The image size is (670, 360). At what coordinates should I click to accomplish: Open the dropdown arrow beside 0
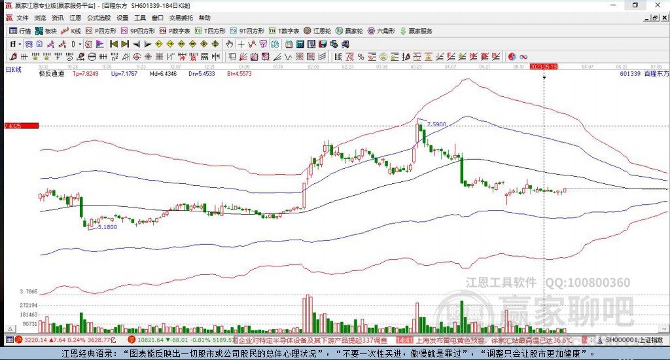(x=79, y=44)
